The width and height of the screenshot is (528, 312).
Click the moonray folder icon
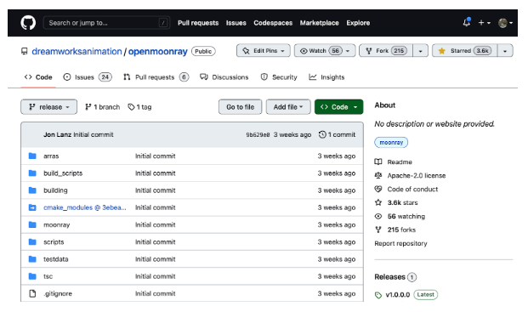(32, 224)
